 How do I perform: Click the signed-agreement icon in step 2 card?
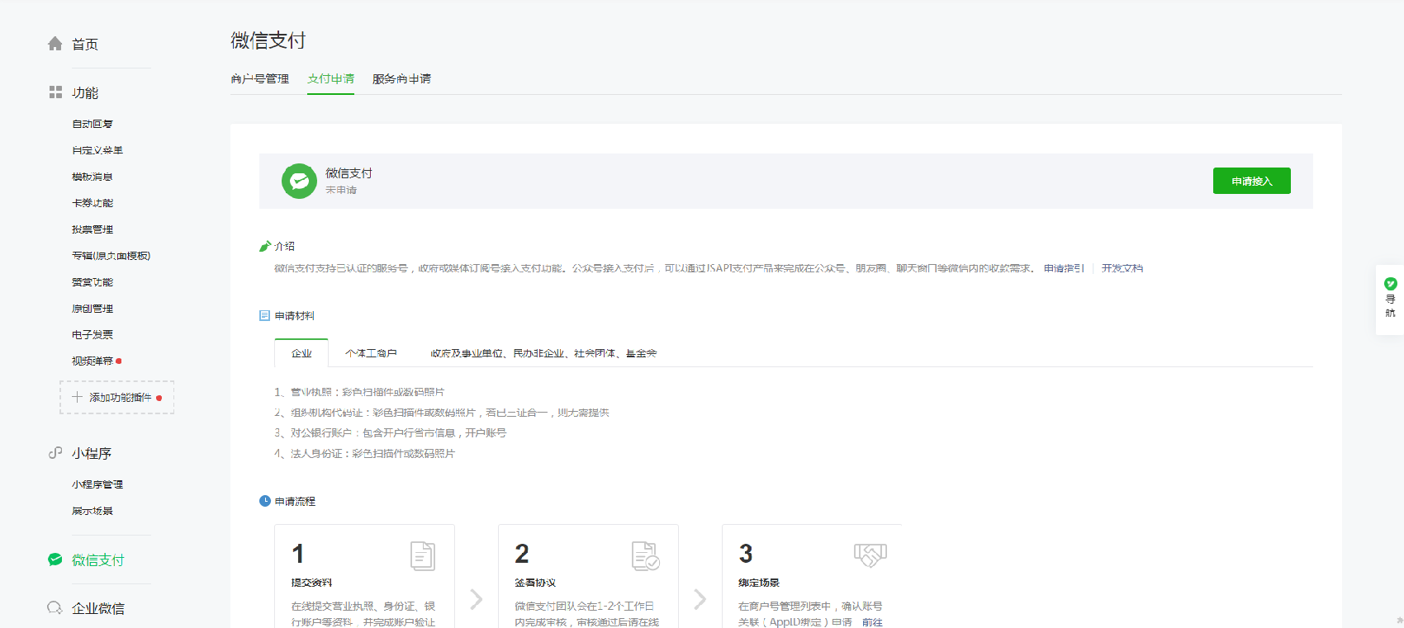click(646, 556)
